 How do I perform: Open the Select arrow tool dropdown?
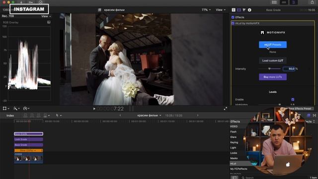59,115
